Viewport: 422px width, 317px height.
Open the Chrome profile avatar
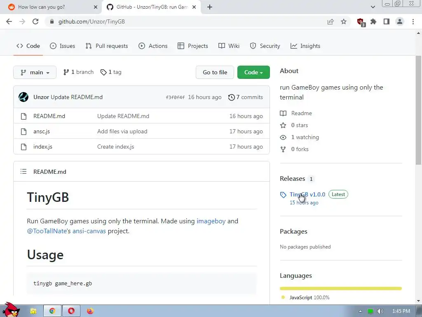point(400,21)
